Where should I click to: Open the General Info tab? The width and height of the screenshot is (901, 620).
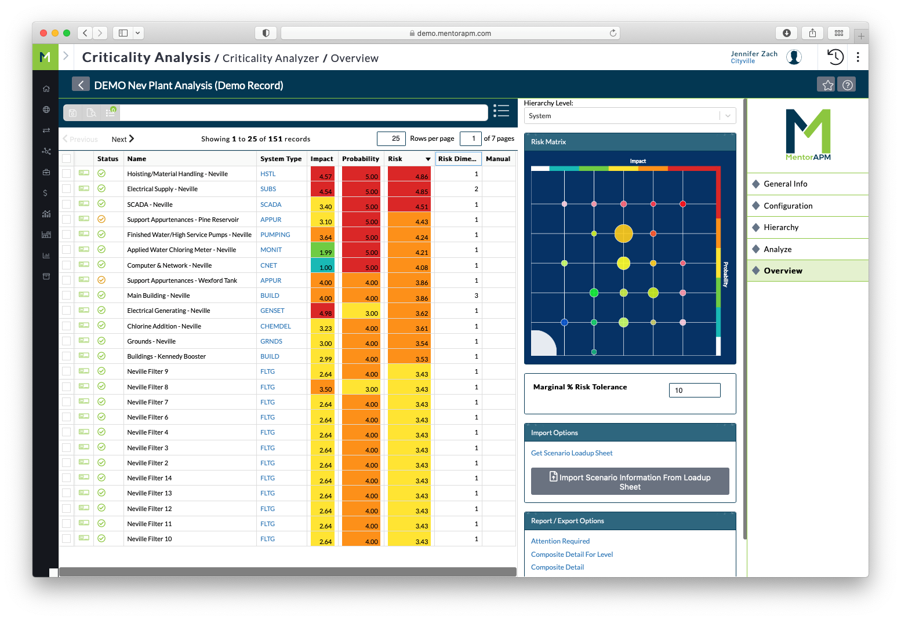tap(785, 184)
